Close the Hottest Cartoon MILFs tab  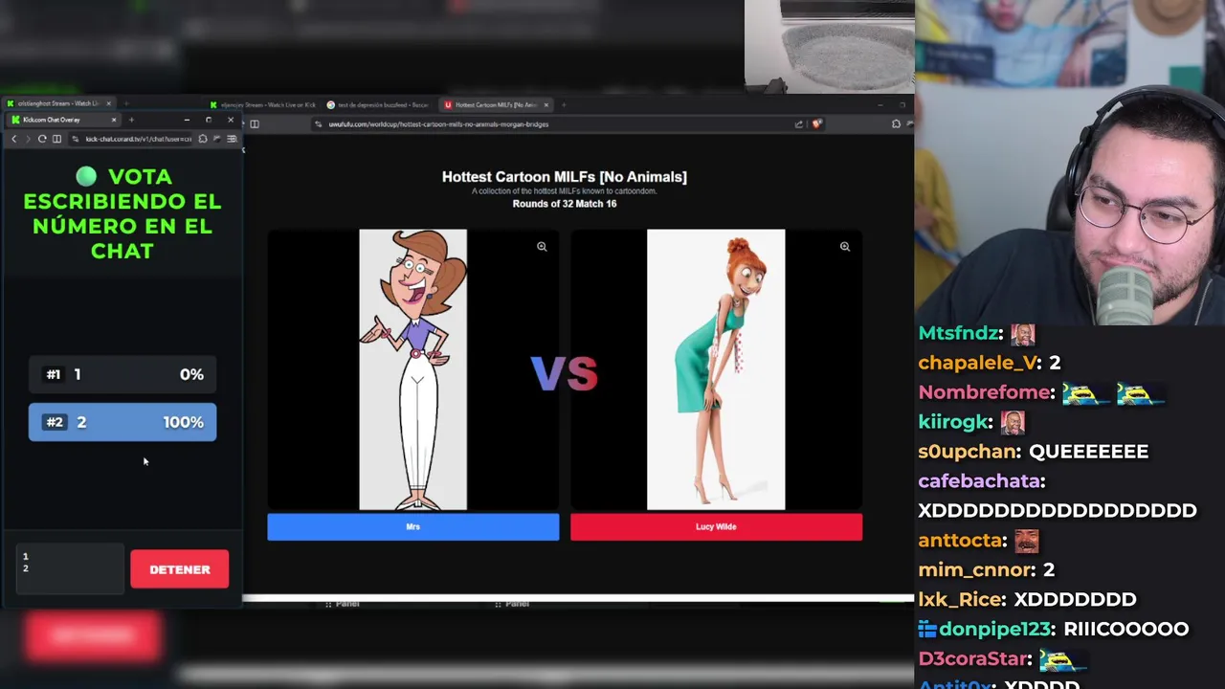pyautogui.click(x=546, y=104)
